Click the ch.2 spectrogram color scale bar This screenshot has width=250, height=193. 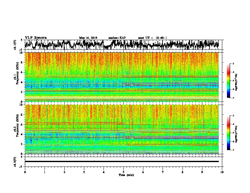(228, 133)
